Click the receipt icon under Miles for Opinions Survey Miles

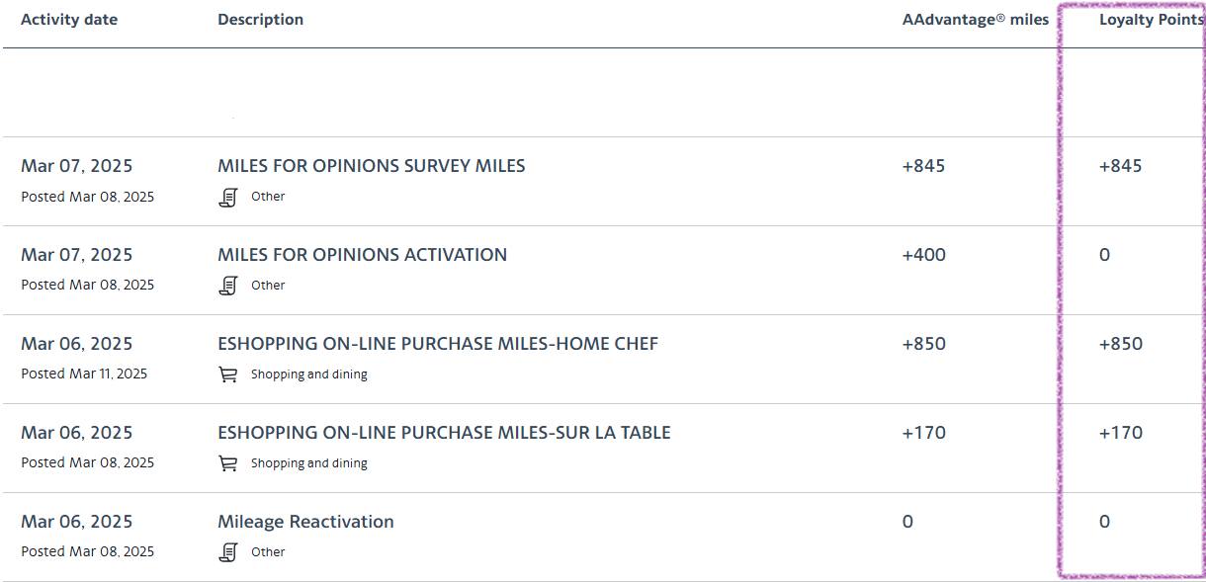click(x=228, y=197)
